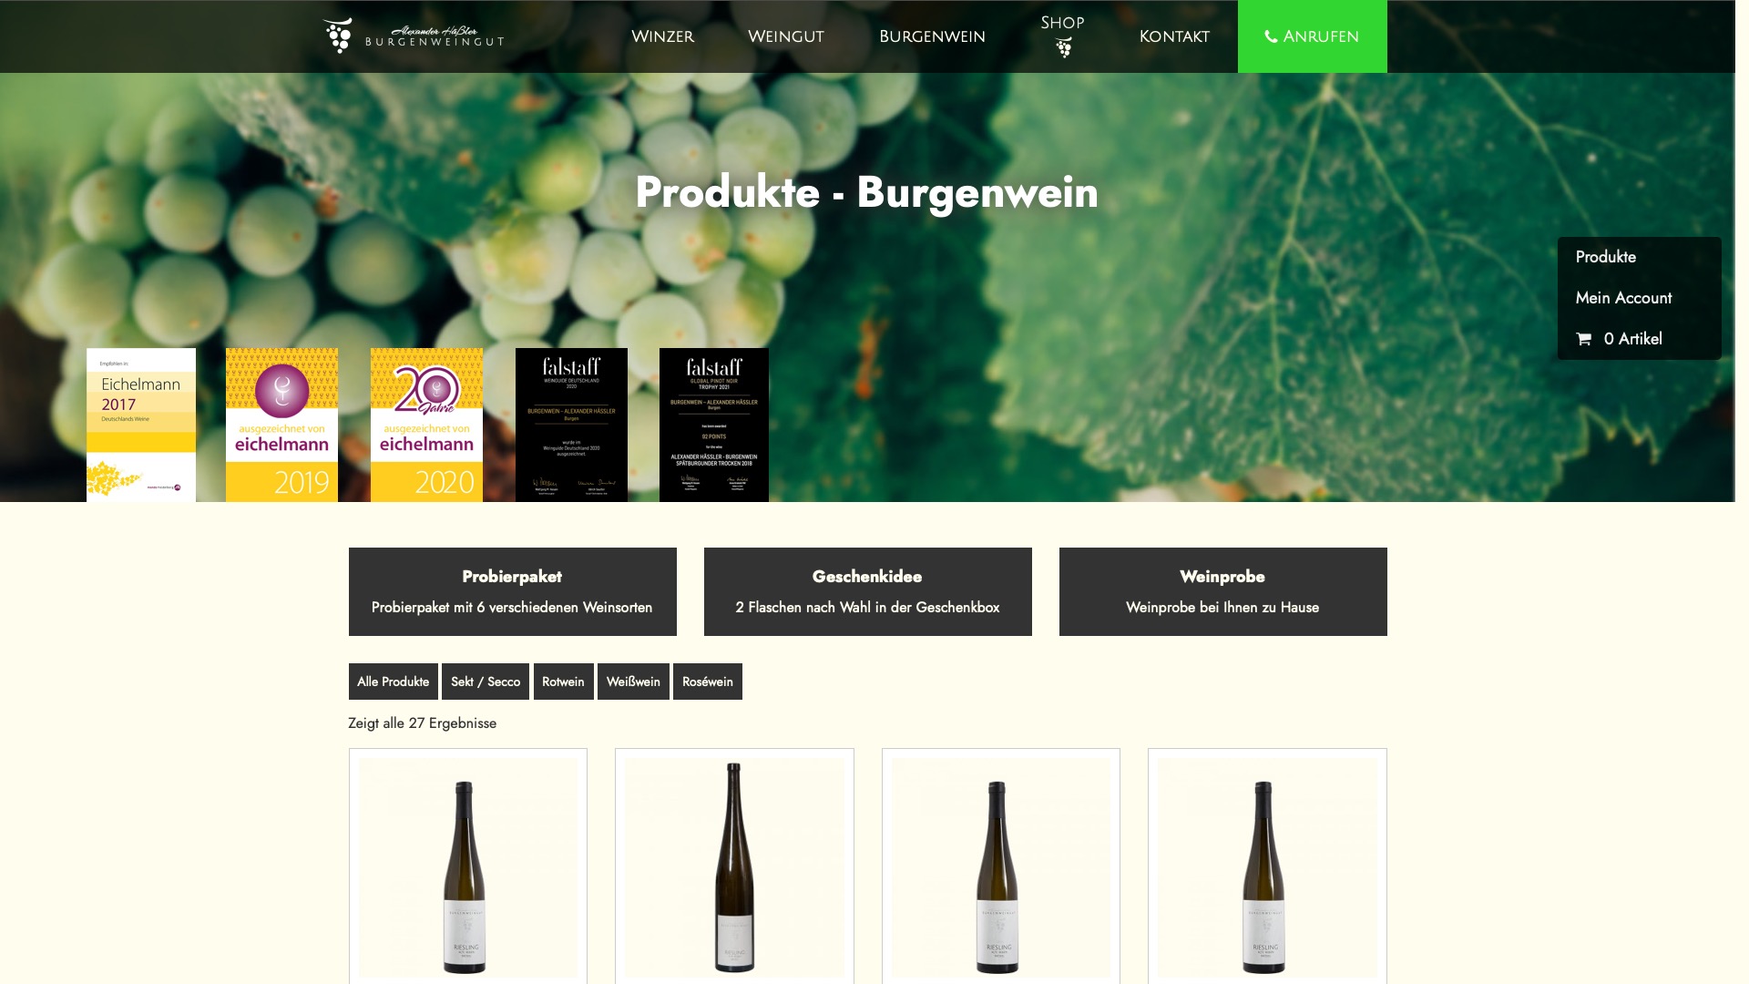Open the Mein Account link
Screen dimensions: 1749x984
click(x=1623, y=298)
